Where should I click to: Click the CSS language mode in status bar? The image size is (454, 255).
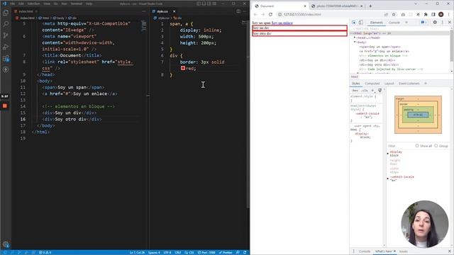point(190,252)
